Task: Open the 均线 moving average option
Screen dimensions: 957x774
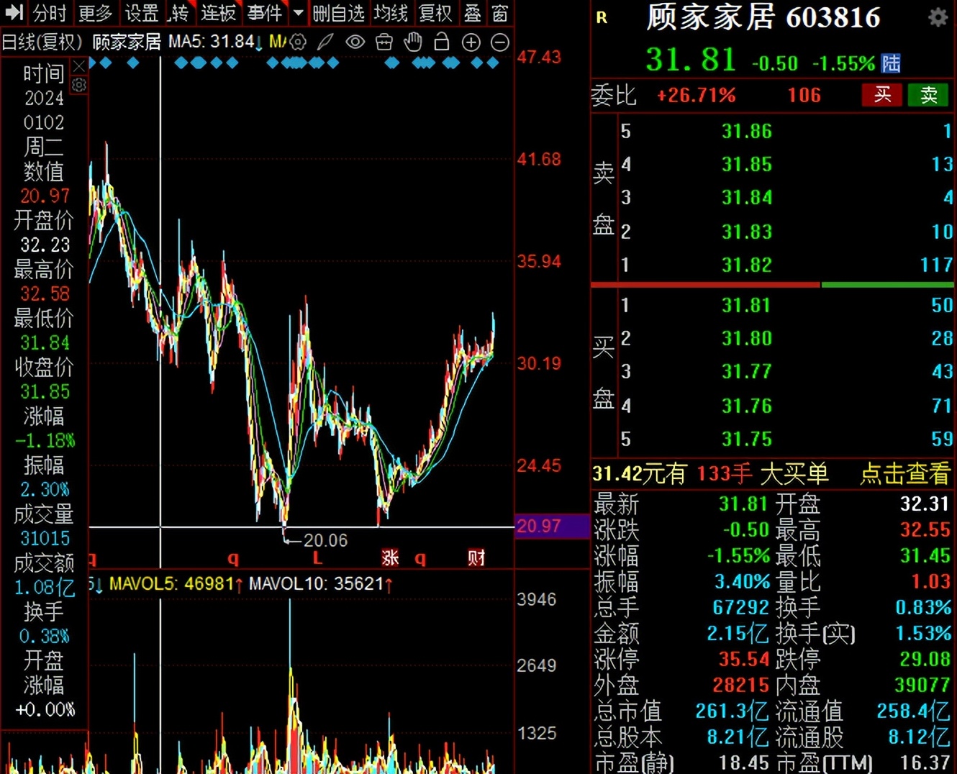Action: (391, 12)
